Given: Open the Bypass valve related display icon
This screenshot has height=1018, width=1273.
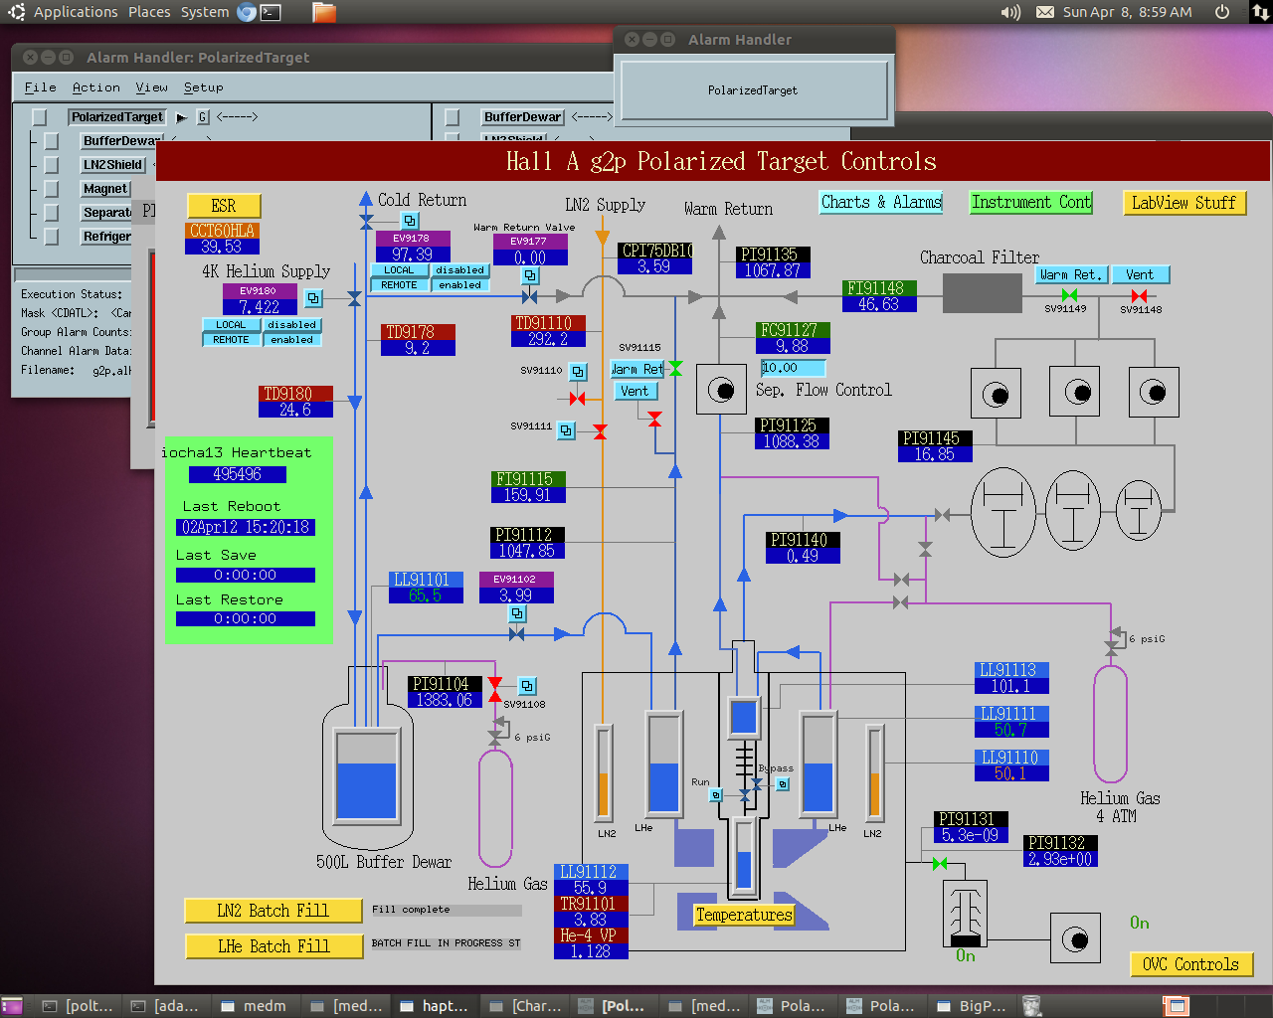Looking at the screenshot, I should (x=783, y=784).
